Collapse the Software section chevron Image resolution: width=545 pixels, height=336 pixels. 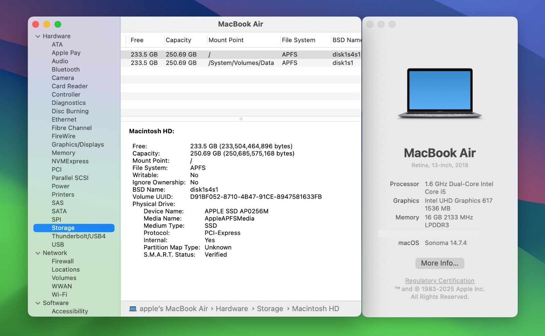click(x=38, y=303)
